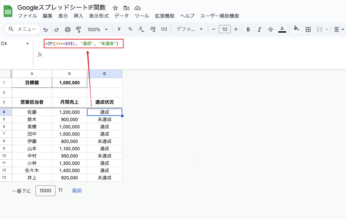
Task: Click the move to folder icon
Action: 126,8
